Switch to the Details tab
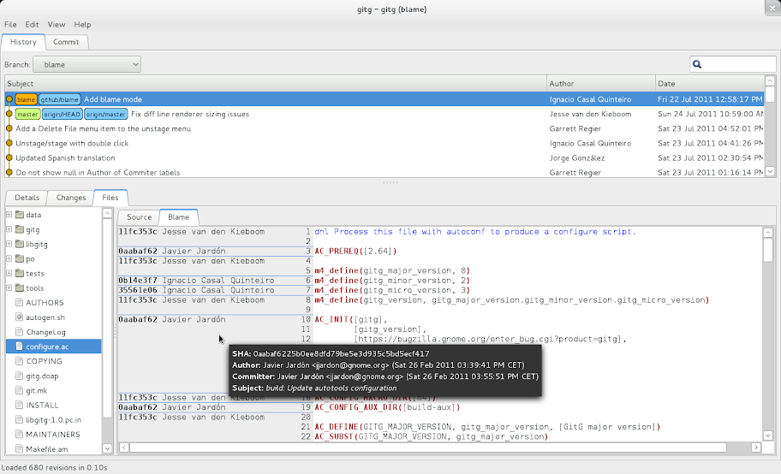The width and height of the screenshot is (781, 474). pyautogui.click(x=27, y=198)
